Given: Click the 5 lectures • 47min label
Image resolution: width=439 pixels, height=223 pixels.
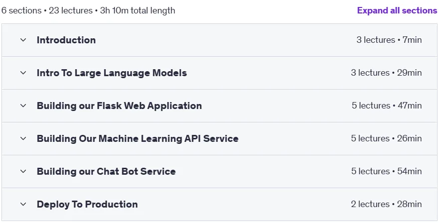Looking at the screenshot, I should click(x=387, y=106).
